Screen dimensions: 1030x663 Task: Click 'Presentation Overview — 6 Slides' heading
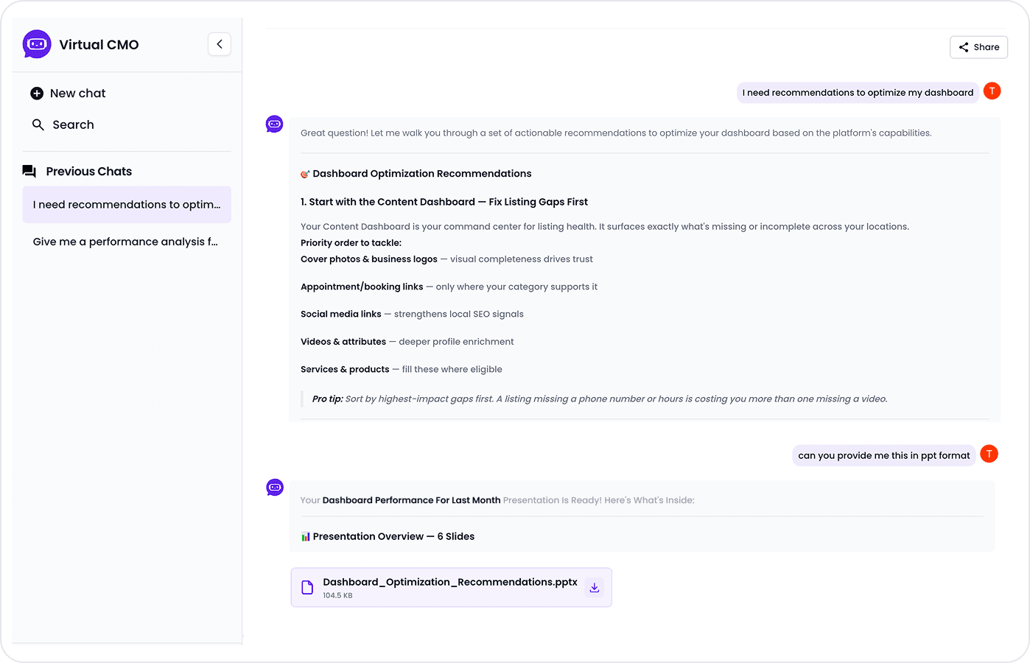tap(393, 536)
